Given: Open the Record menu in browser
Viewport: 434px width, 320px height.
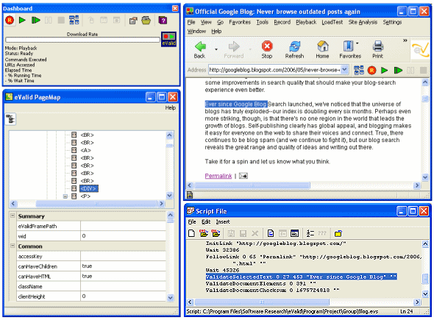Looking at the screenshot, I should [x=282, y=22].
